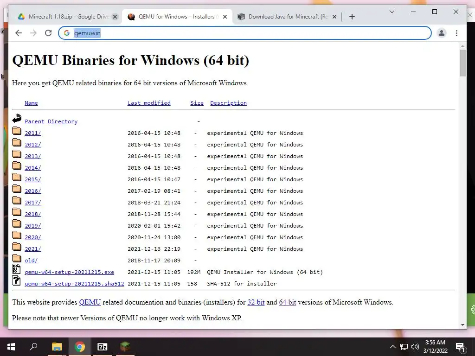The height and width of the screenshot is (356, 475).
Task: Open the 2018/ folder link
Action: [33, 214]
